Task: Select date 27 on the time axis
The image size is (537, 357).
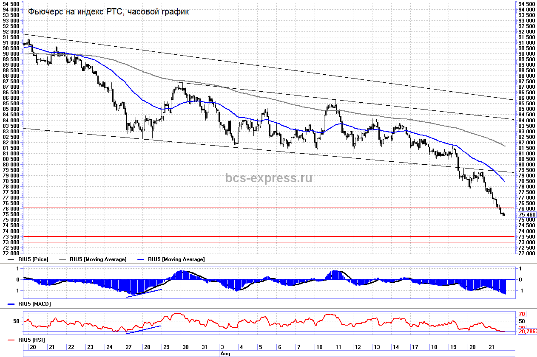Action: tap(128, 347)
